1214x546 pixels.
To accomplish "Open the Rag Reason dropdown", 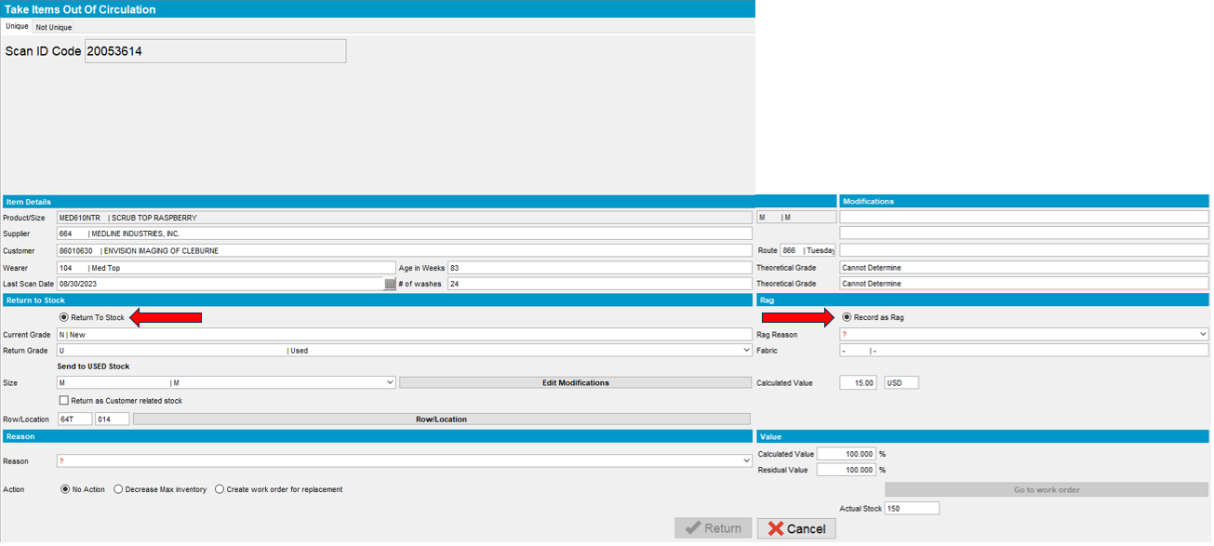I will [1203, 334].
